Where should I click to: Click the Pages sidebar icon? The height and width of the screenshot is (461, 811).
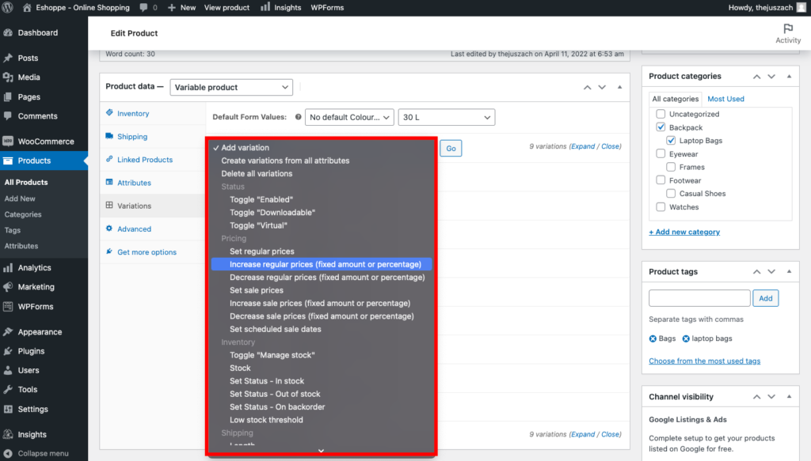pos(8,97)
